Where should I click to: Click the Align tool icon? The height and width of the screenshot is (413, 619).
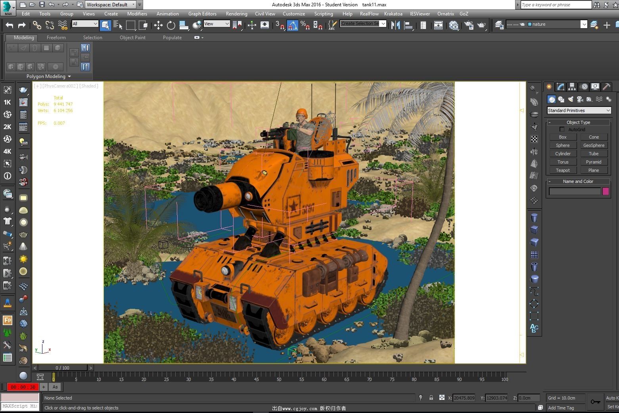[x=408, y=25]
